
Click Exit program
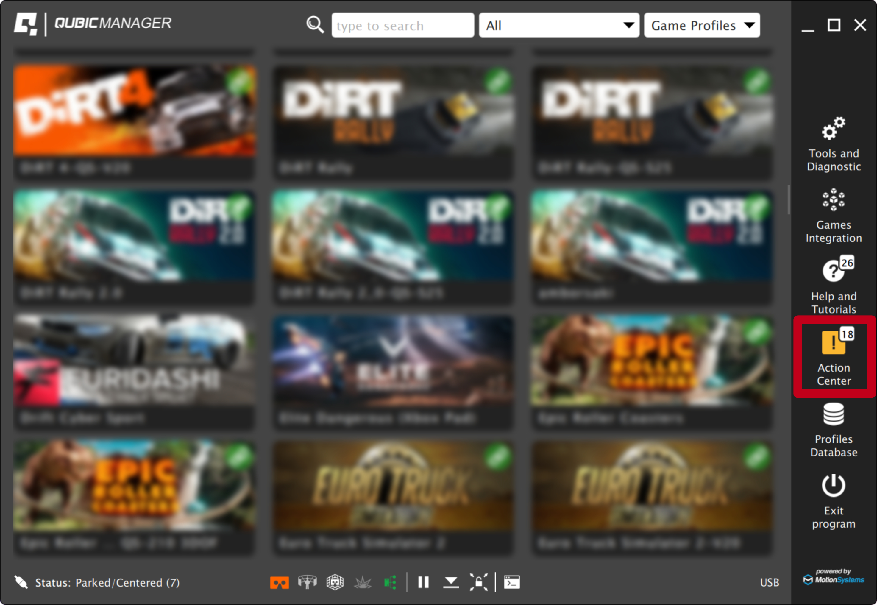834,501
